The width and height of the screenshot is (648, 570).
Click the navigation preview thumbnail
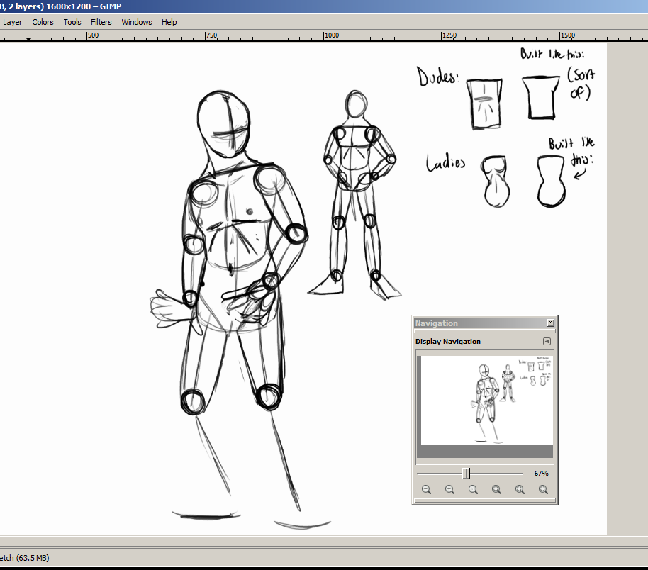(x=486, y=401)
